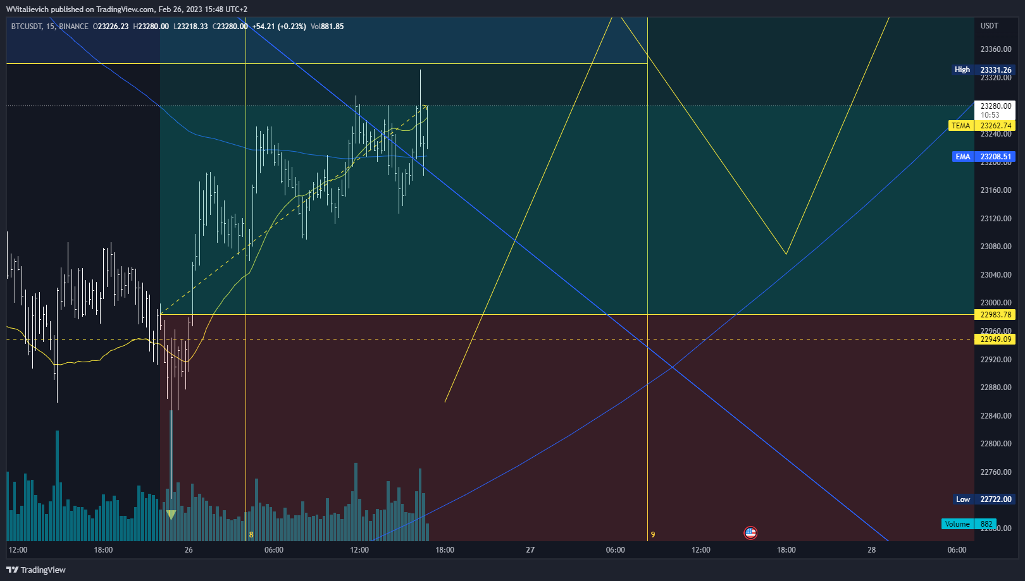This screenshot has height=581, width=1025.
Task: Click the TradingView logo at bottom left
Action: pos(36,570)
